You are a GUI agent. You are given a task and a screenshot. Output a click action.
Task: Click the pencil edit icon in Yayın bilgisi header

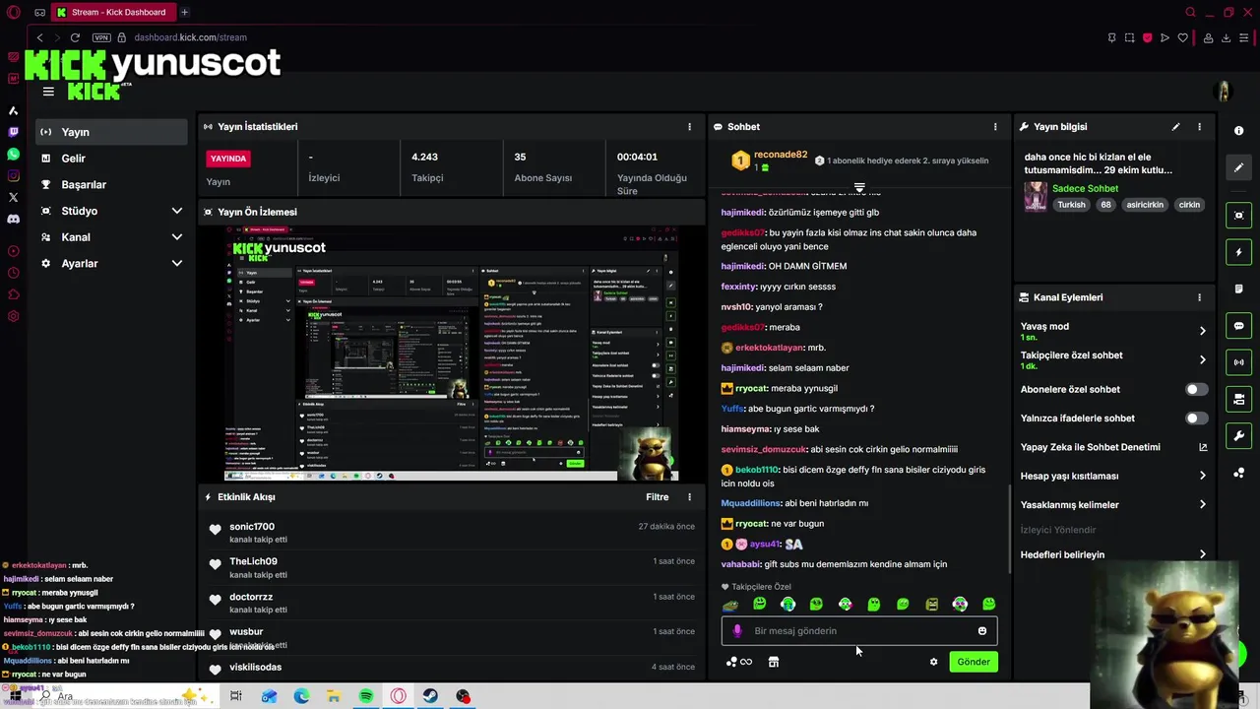pos(1175,127)
